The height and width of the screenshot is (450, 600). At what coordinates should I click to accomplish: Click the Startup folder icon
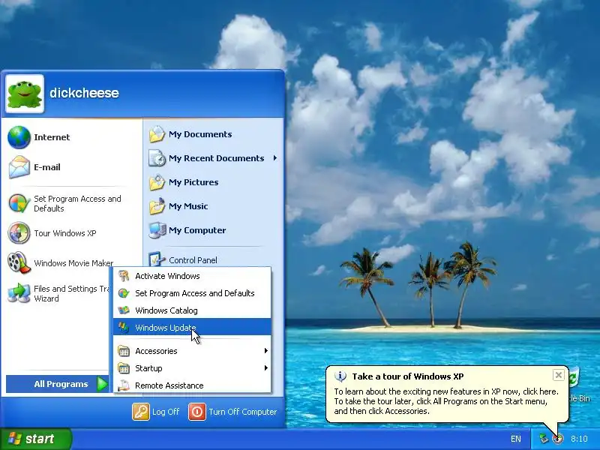[124, 368]
